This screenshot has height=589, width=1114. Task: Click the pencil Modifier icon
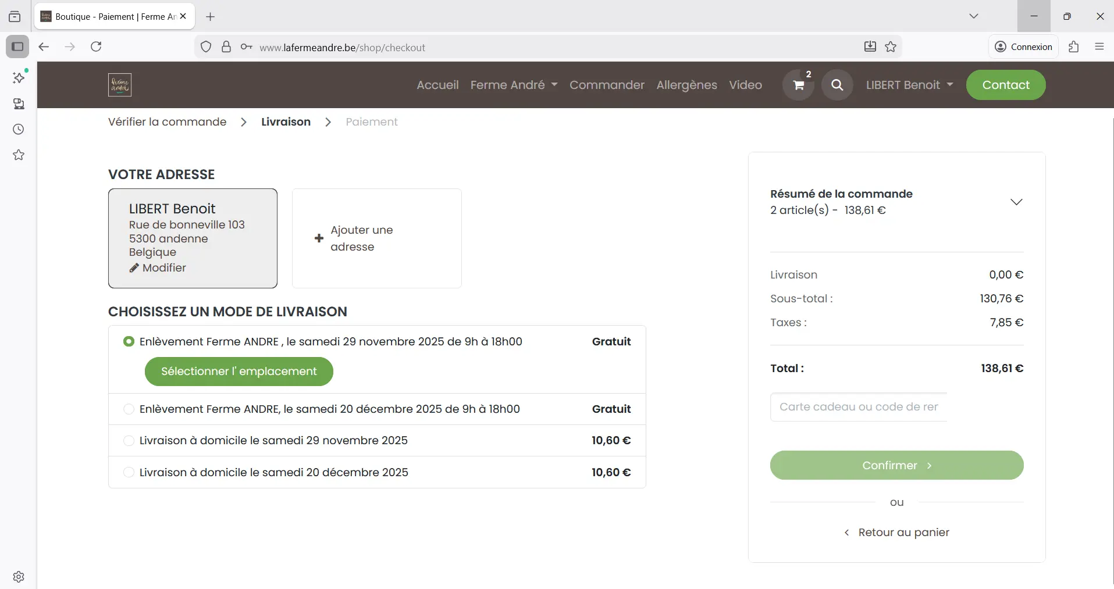tap(134, 268)
